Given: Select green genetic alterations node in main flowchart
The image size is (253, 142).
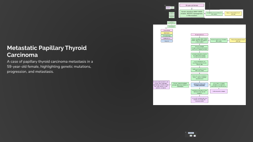Looking at the screenshot, I should (x=199, y=41).
